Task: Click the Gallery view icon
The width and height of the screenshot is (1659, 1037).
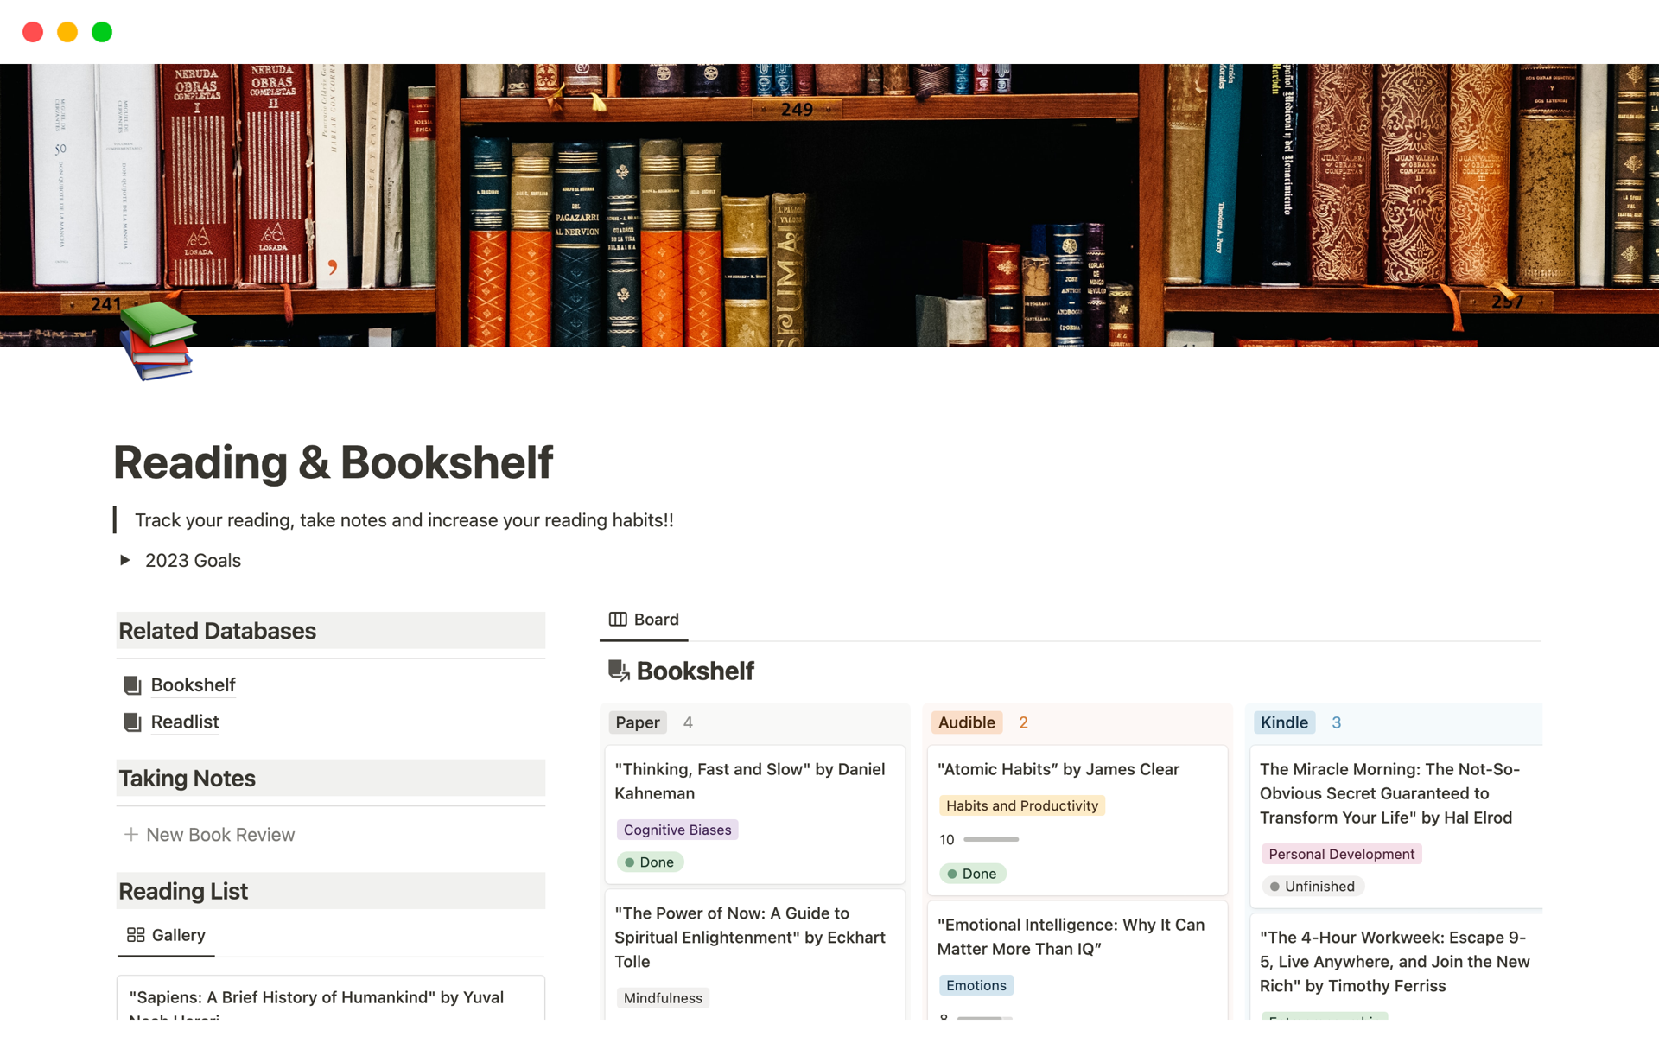Action: [136, 934]
